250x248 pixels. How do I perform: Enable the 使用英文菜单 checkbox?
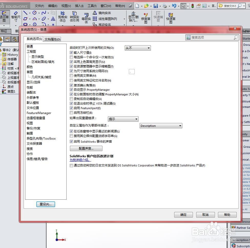[x=71, y=76]
